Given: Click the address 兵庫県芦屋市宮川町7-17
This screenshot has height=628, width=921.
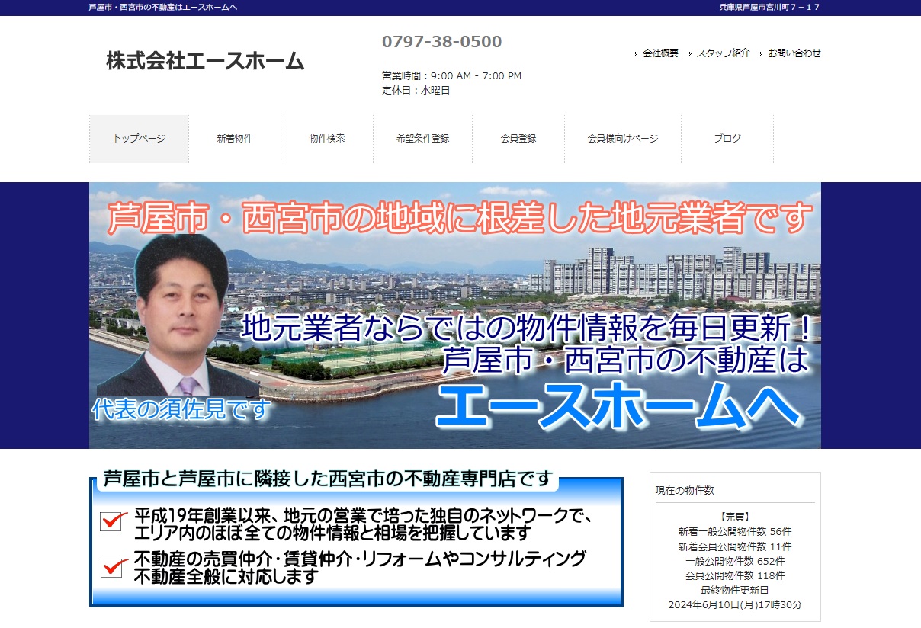Looking at the screenshot, I should click(x=770, y=8).
